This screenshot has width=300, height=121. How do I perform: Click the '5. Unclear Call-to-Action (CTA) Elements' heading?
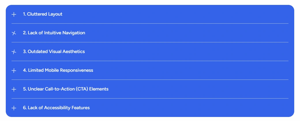[66, 89]
